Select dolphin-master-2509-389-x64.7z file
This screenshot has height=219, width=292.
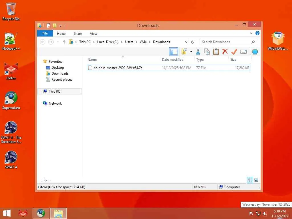pos(169,68)
